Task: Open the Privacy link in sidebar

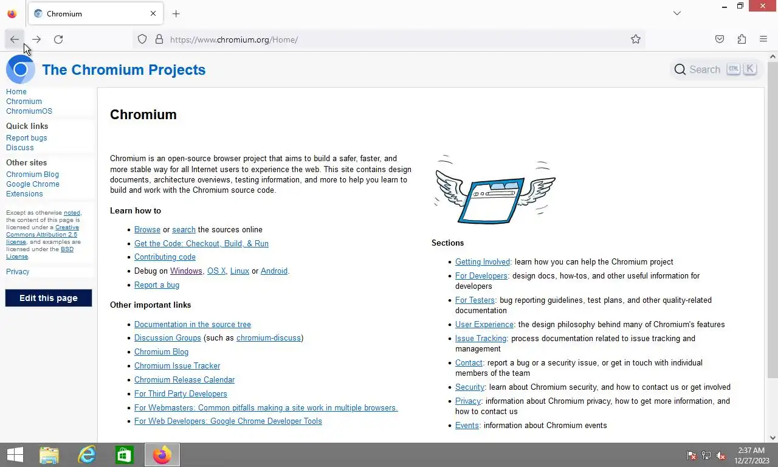Action: [18, 272]
